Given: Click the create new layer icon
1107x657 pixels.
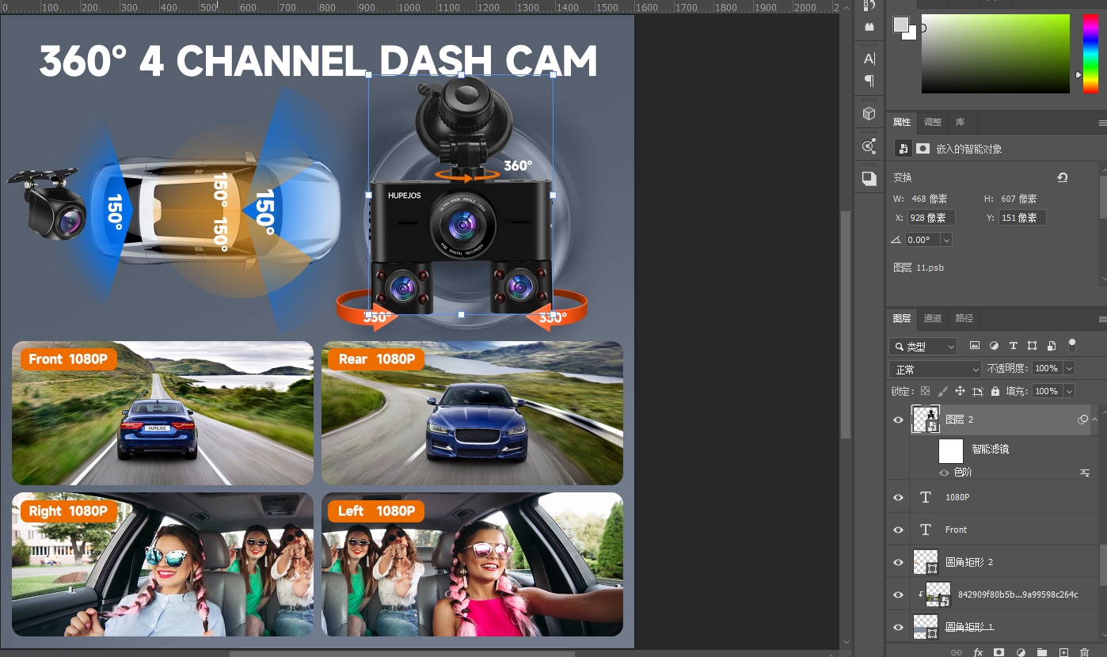Looking at the screenshot, I should tap(1063, 652).
